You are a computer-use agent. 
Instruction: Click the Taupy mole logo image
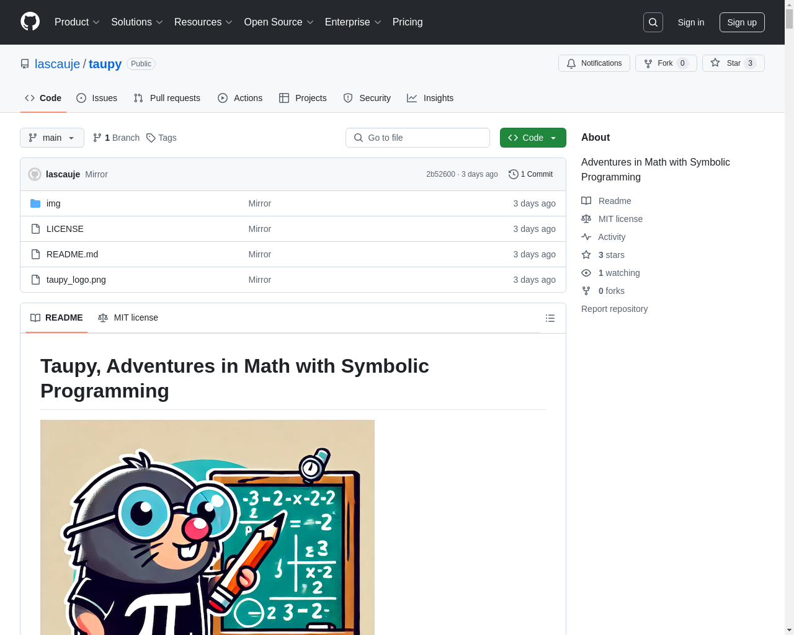(207, 527)
